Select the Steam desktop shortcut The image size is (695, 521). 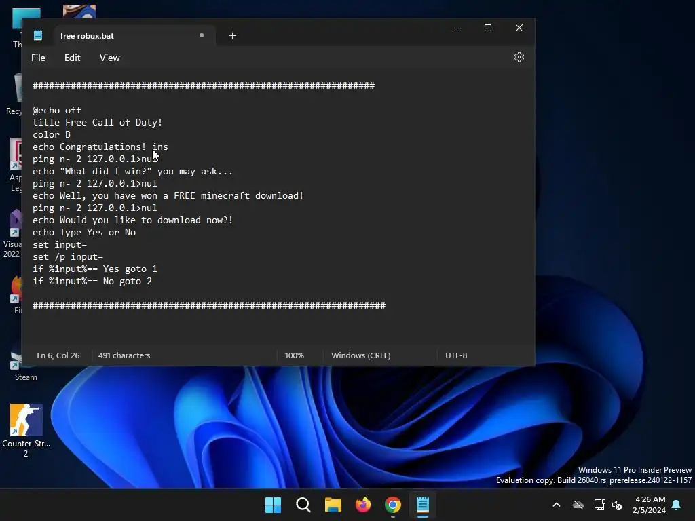pos(26,366)
